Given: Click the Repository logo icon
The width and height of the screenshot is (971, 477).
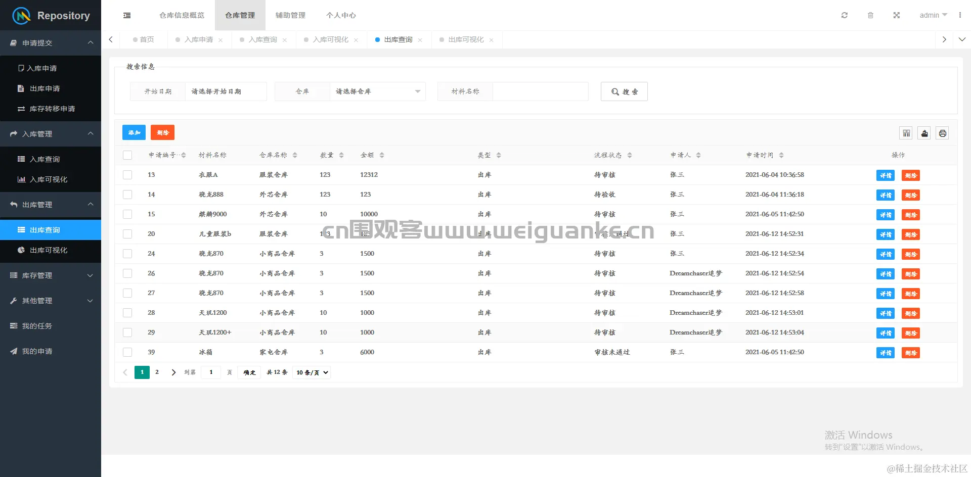Looking at the screenshot, I should point(21,16).
